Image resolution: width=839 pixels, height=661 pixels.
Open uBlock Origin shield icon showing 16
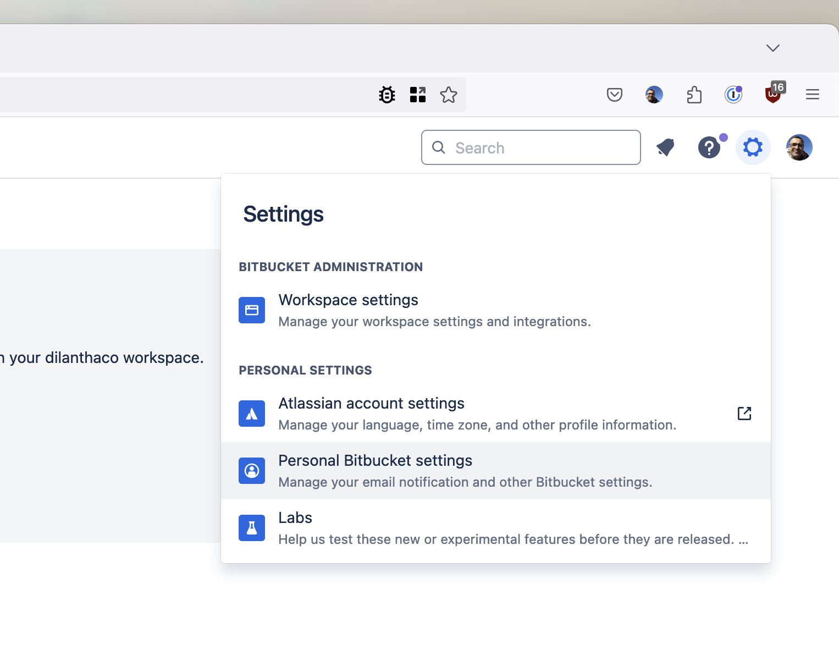(x=774, y=93)
